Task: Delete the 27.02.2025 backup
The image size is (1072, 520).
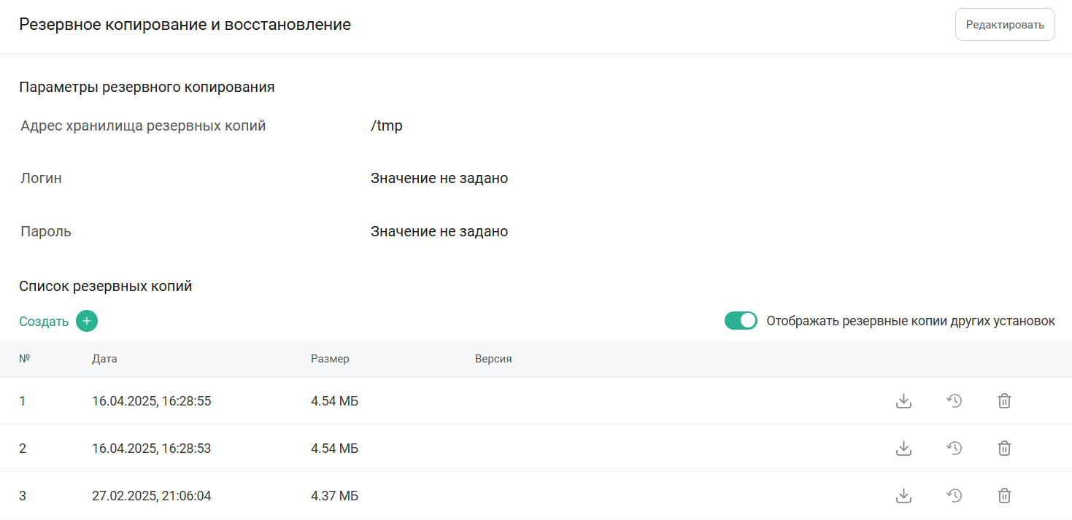Action: coord(1004,496)
